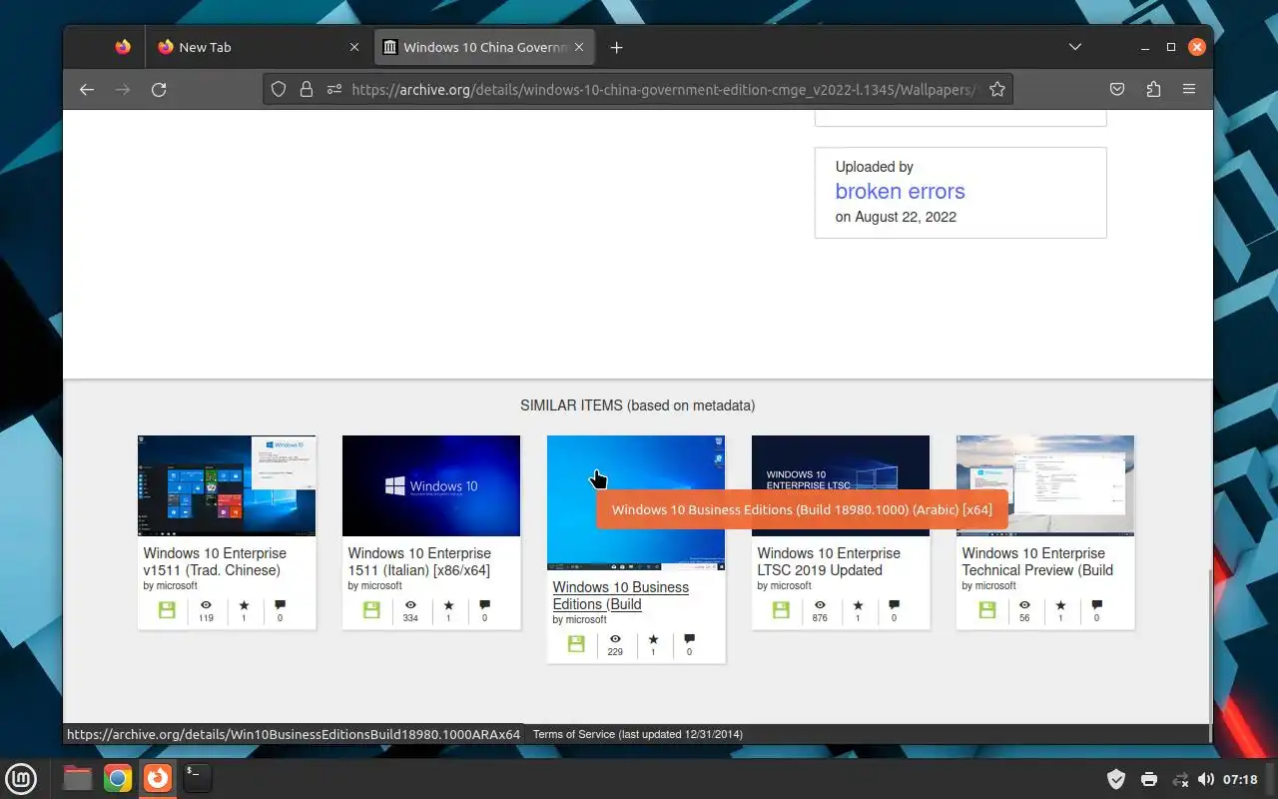The image size is (1278, 799).
Task: Open Windows 10 Enterprise 1511 Italian thumbnail
Action: (431, 485)
